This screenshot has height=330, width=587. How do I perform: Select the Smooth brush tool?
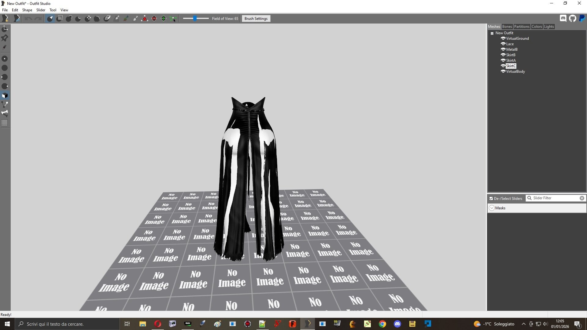pos(97,19)
